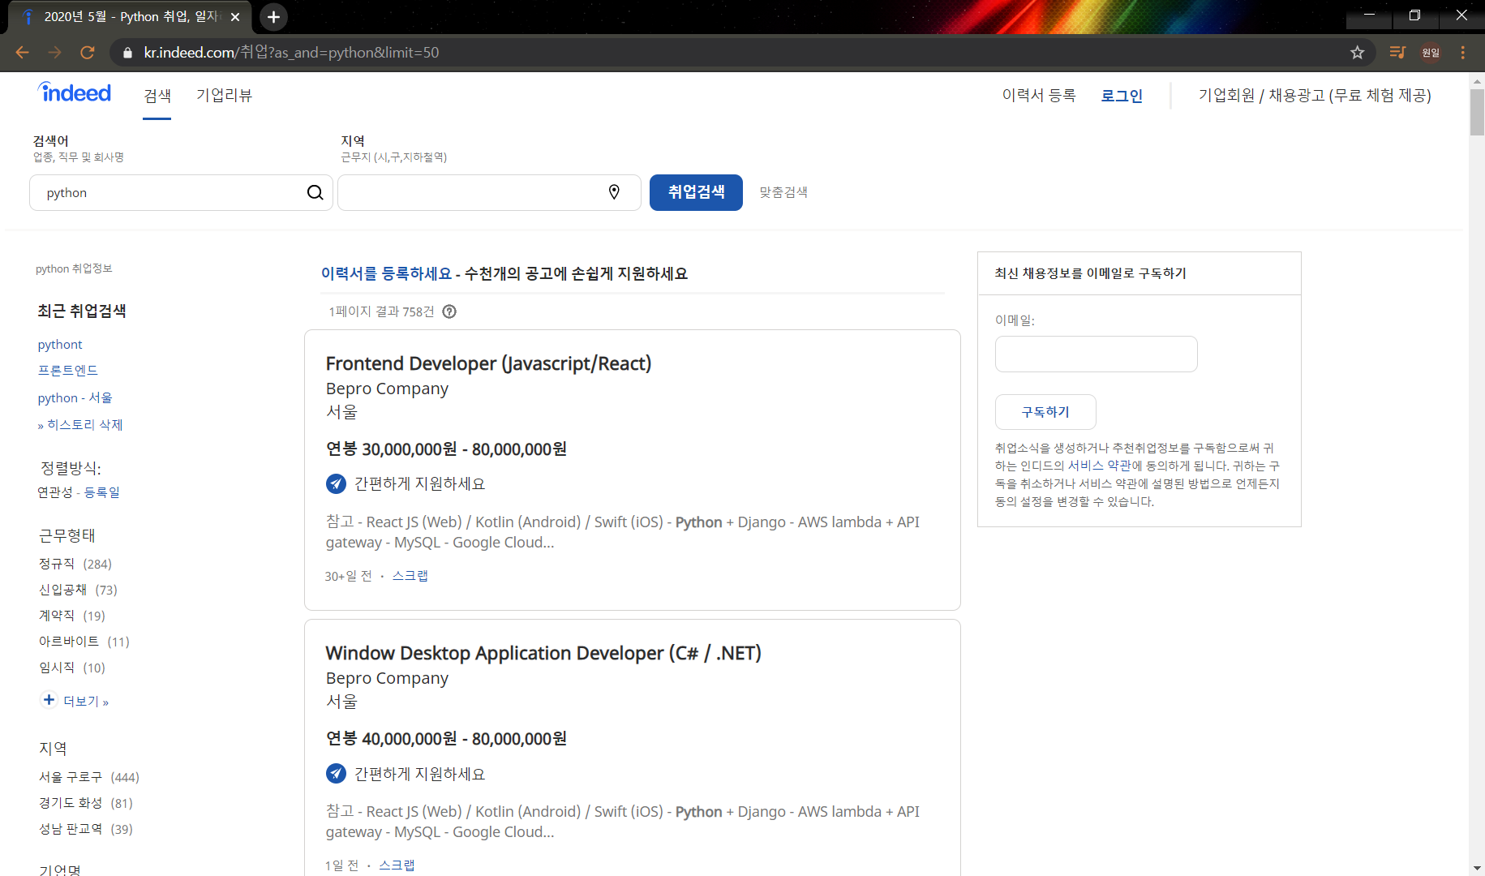
Task: Click the browser address bar URL
Action: [292, 53]
